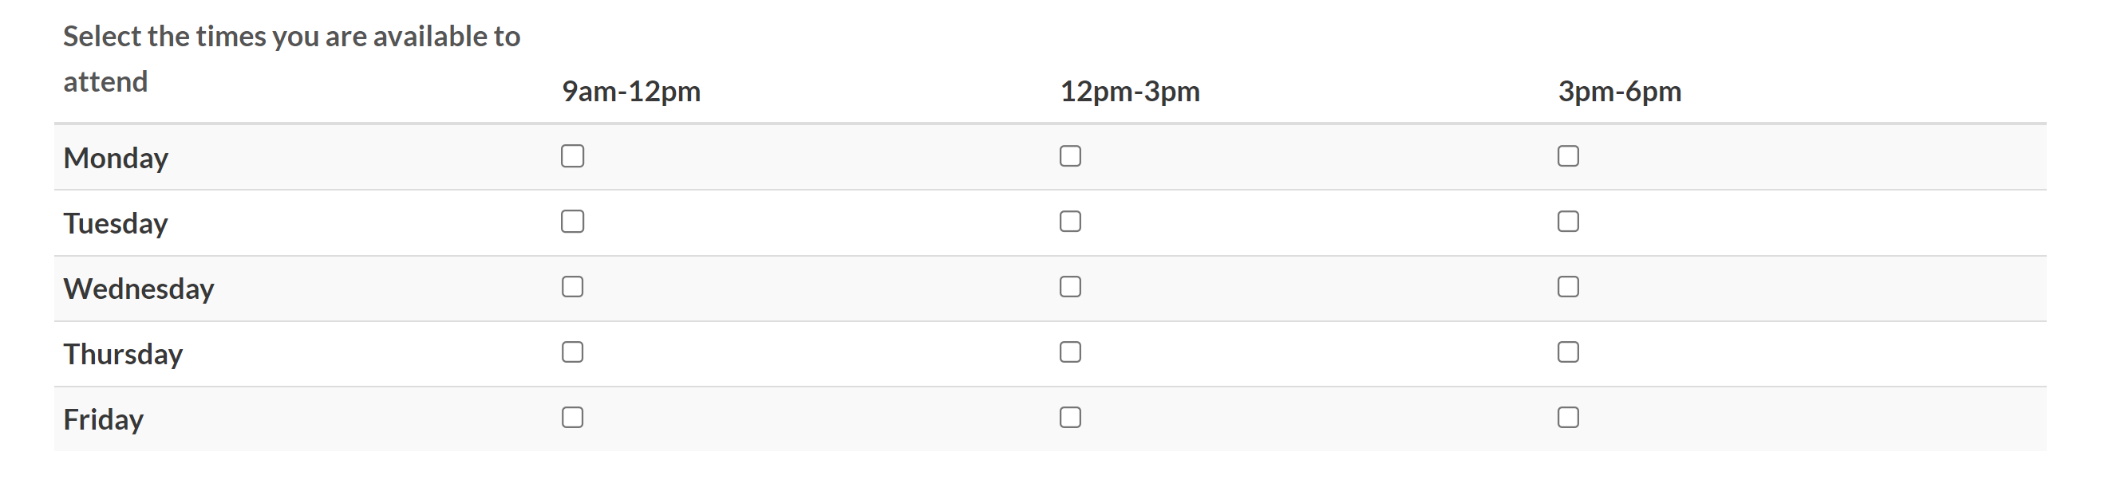Screen dimensions: 2101x491
Task: Check Monday 9am-12pm availability box
Action: pyautogui.click(x=573, y=156)
